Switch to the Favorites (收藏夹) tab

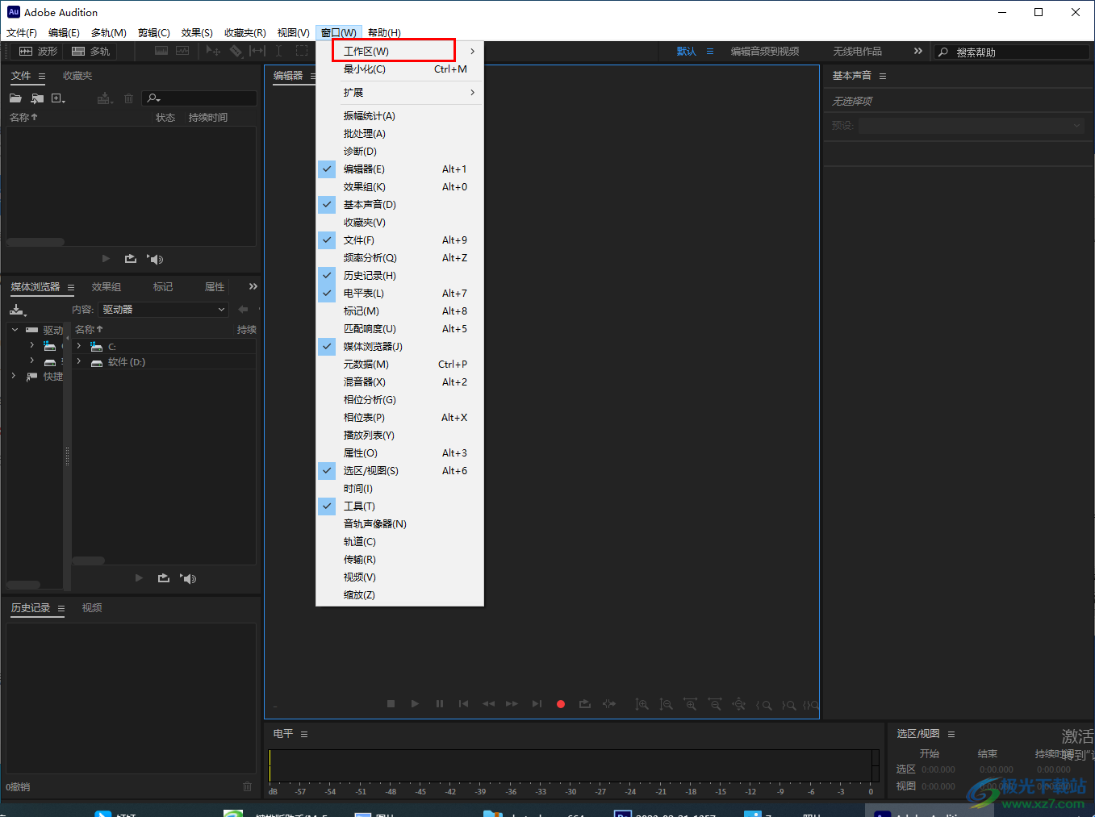77,76
